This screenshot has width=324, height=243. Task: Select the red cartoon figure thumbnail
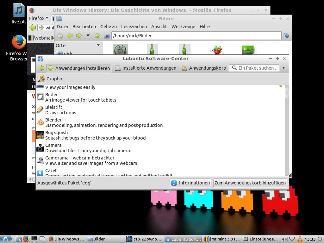[216, 50]
